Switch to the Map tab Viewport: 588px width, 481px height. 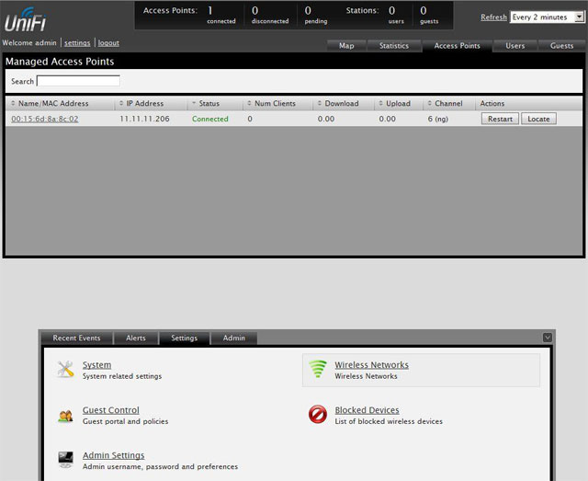point(346,46)
